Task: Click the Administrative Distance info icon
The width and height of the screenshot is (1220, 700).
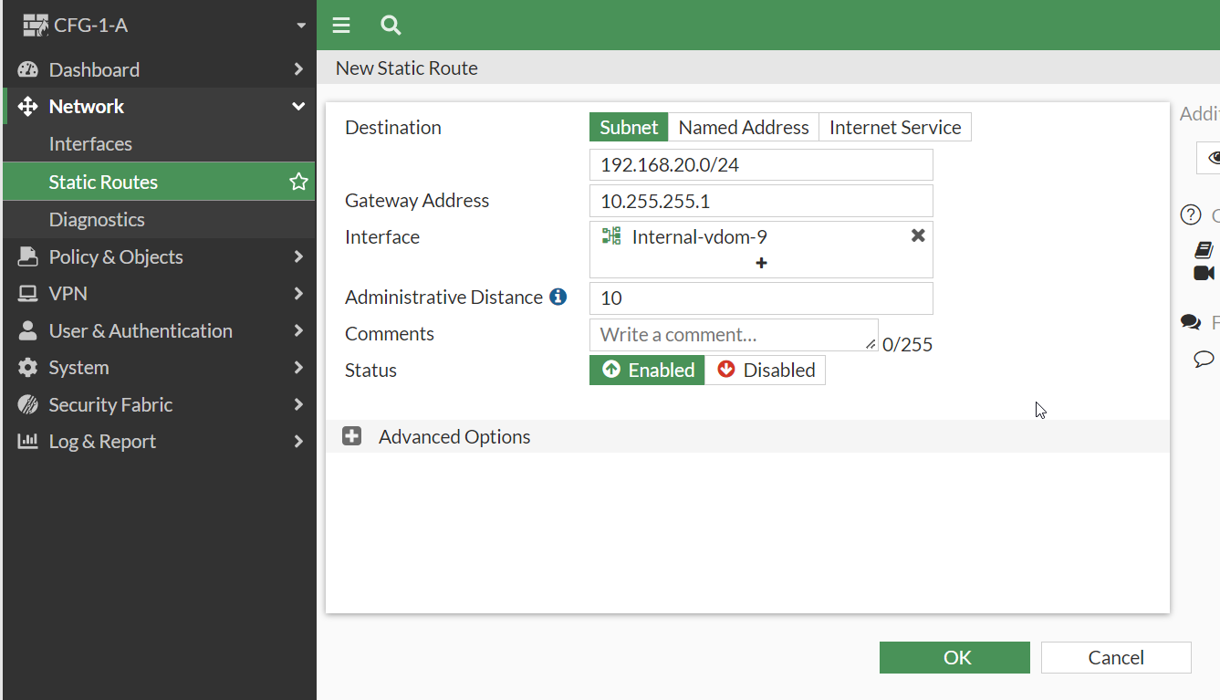Action: 558,297
